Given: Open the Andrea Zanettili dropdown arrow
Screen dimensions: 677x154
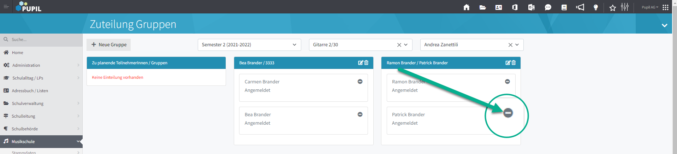Looking at the screenshot, I should pos(517,45).
